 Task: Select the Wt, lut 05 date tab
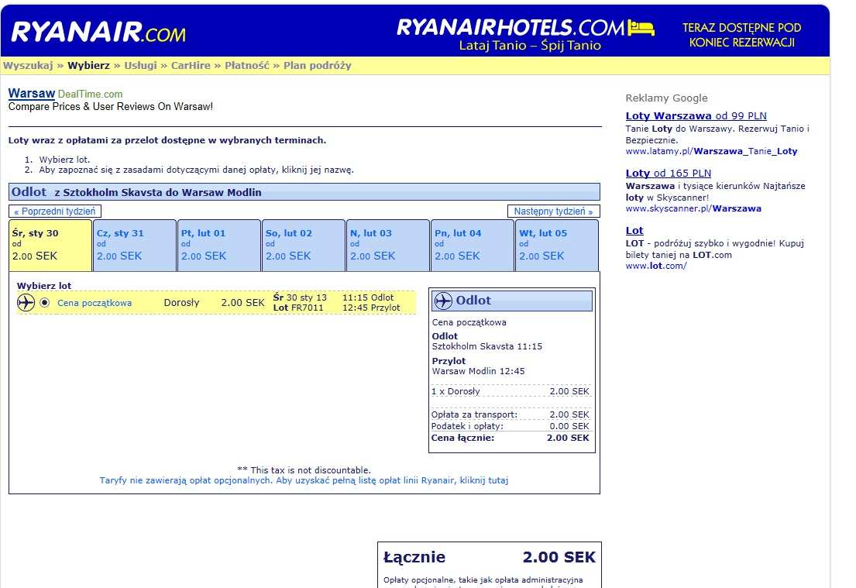(557, 245)
